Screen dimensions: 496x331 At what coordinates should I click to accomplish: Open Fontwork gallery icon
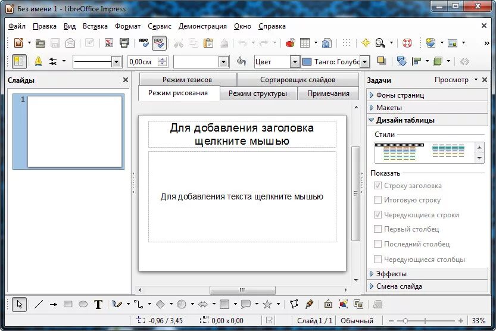point(328,304)
